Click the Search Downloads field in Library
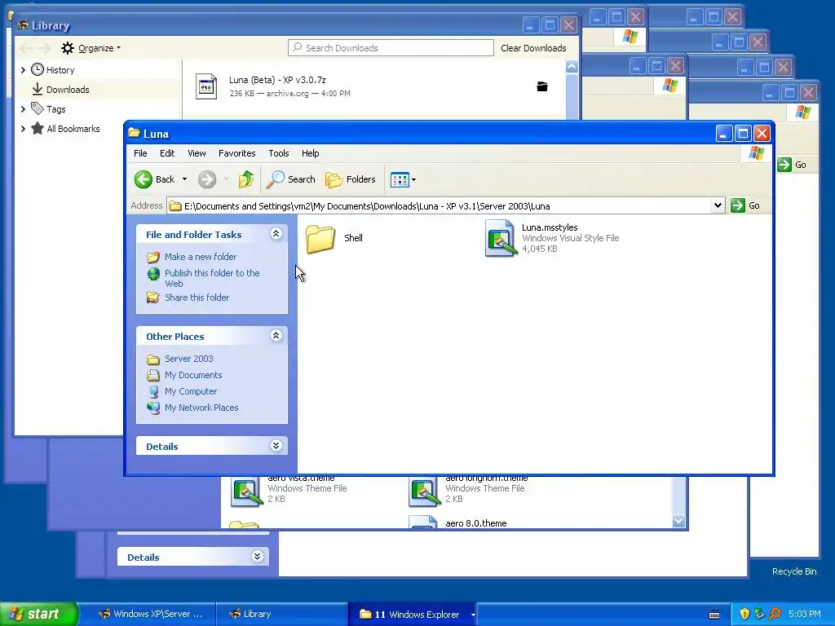The height and width of the screenshot is (626, 835). point(391,48)
